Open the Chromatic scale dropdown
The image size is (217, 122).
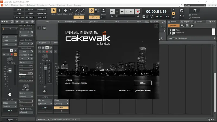[x=26, y=36]
